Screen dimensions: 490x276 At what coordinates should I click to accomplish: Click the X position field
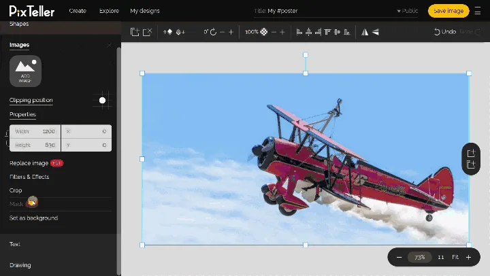coord(86,131)
